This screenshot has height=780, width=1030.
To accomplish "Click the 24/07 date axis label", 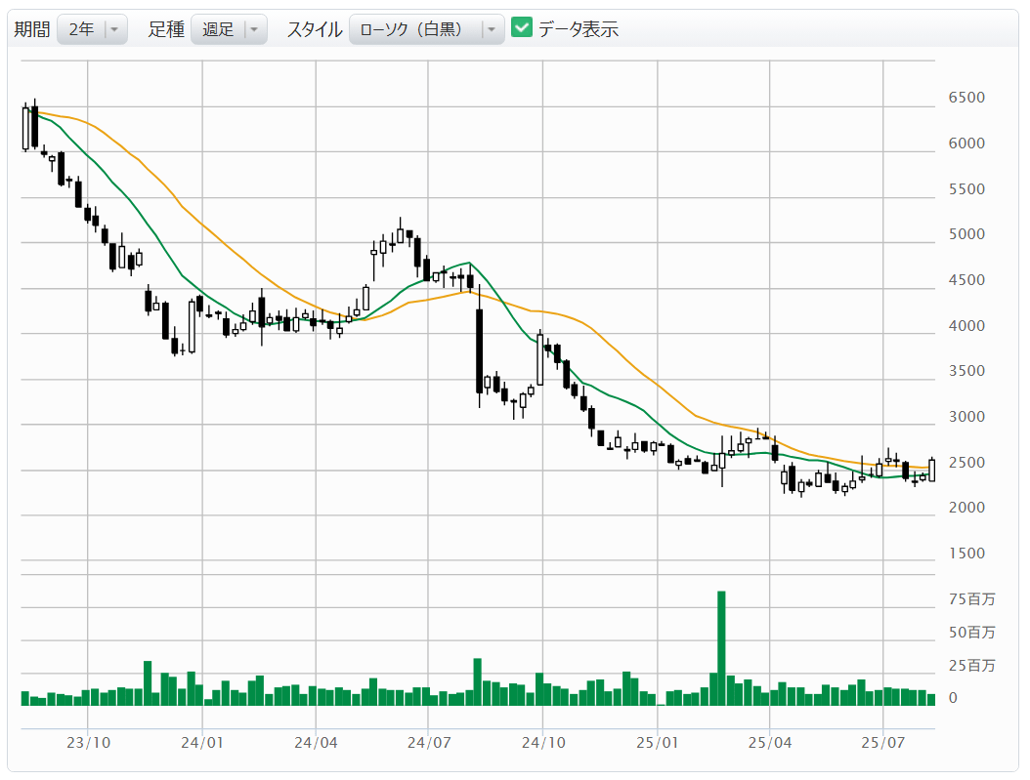I will coord(430,743).
